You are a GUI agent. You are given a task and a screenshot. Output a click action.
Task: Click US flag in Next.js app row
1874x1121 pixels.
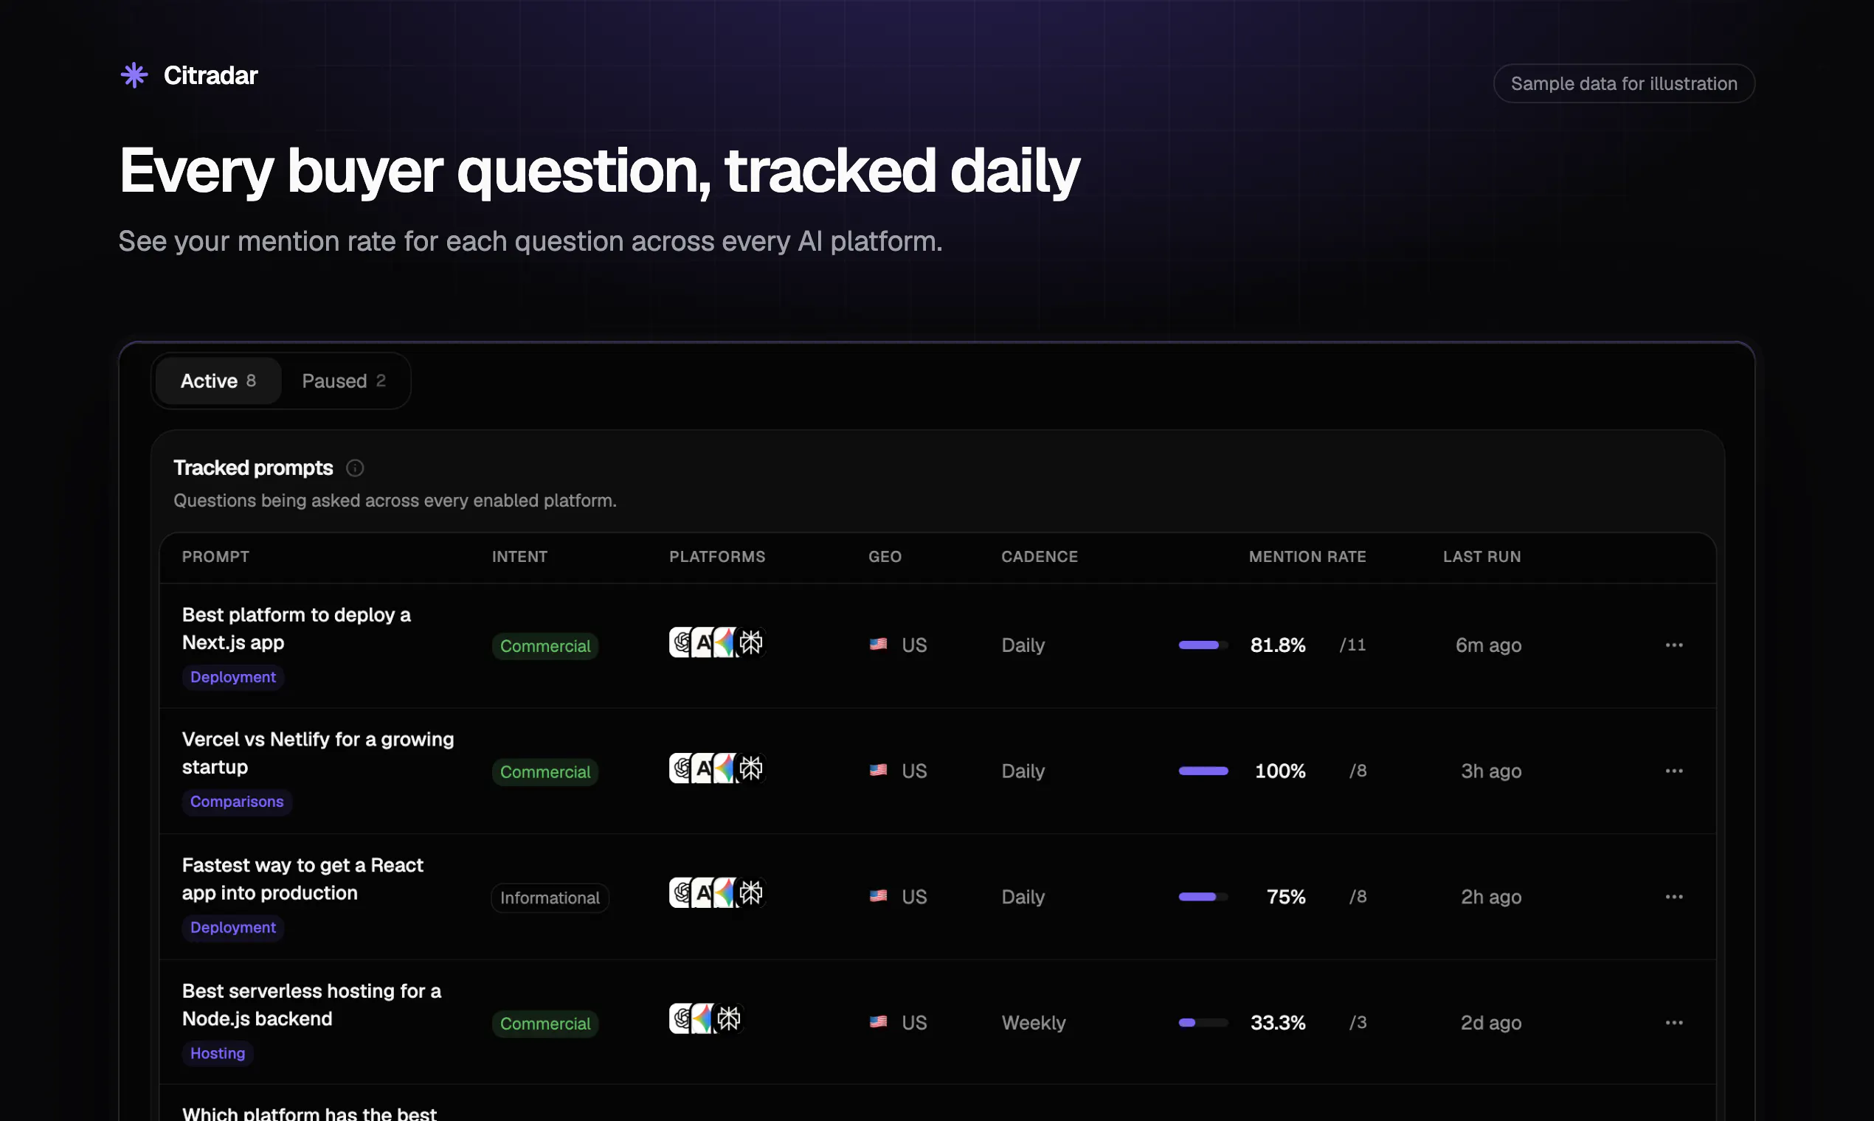pos(878,645)
